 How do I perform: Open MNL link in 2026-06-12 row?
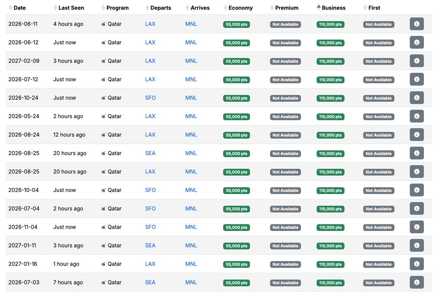coord(191,42)
